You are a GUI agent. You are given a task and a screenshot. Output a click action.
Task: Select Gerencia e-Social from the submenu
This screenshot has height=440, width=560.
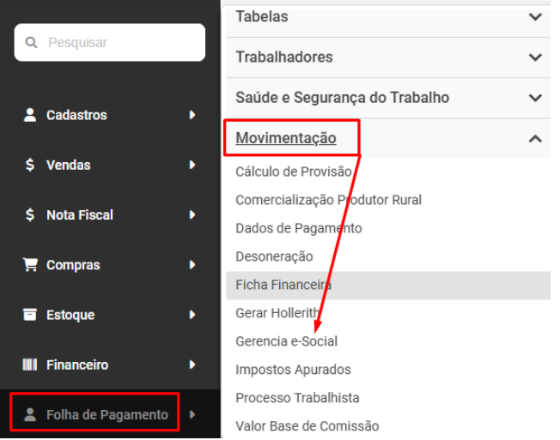click(x=286, y=341)
